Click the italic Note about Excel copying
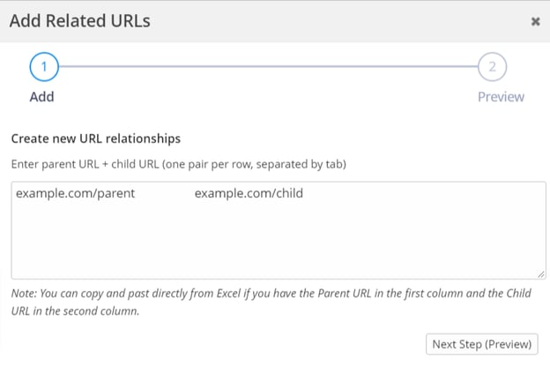The image size is (550, 367). click(x=271, y=302)
